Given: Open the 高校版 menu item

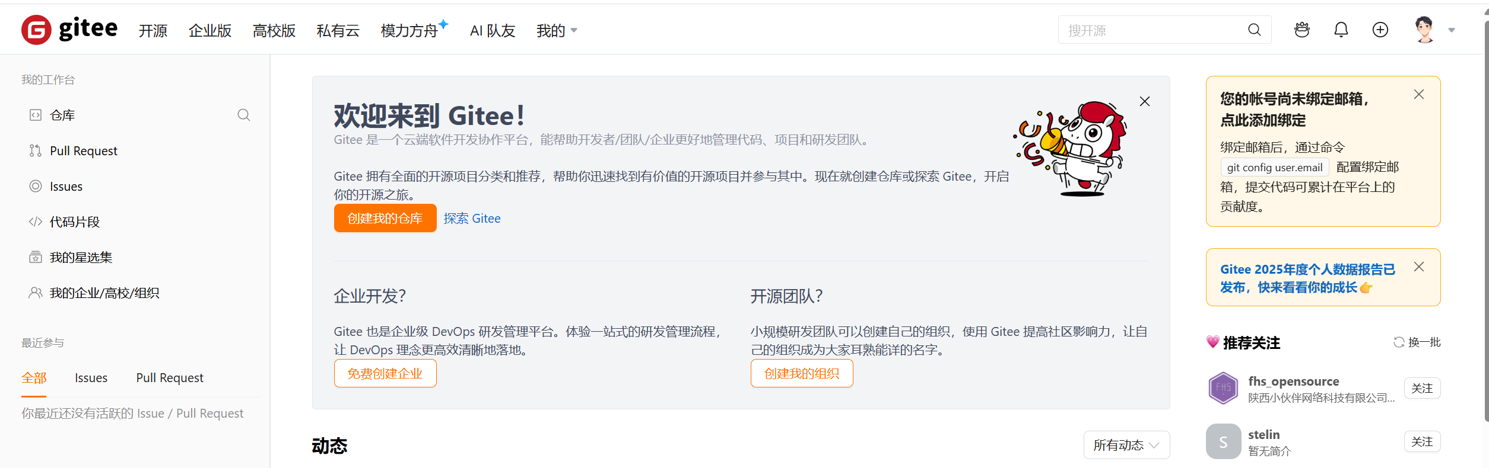Looking at the screenshot, I should (274, 30).
